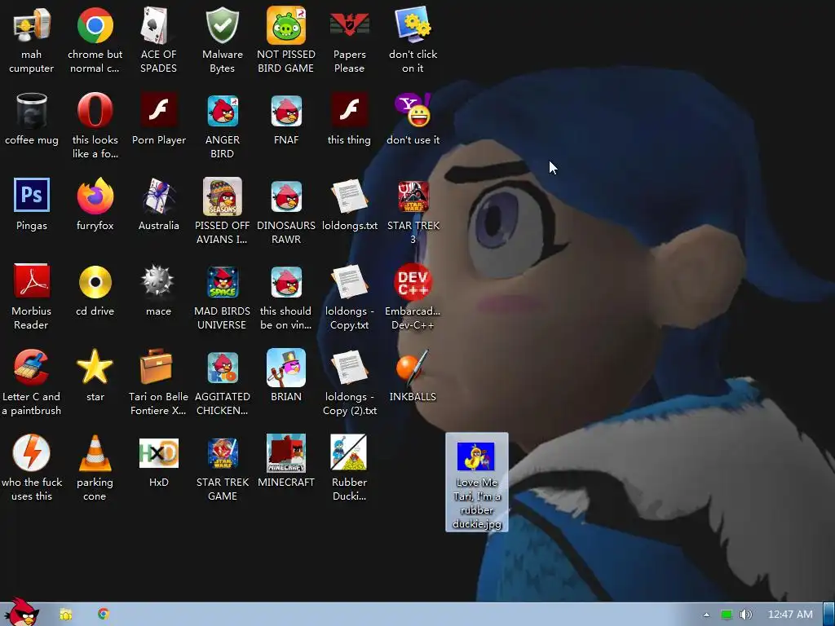Image resolution: width=835 pixels, height=626 pixels.
Task: Open the Morbius Reader PDF icon
Action: [x=32, y=281]
